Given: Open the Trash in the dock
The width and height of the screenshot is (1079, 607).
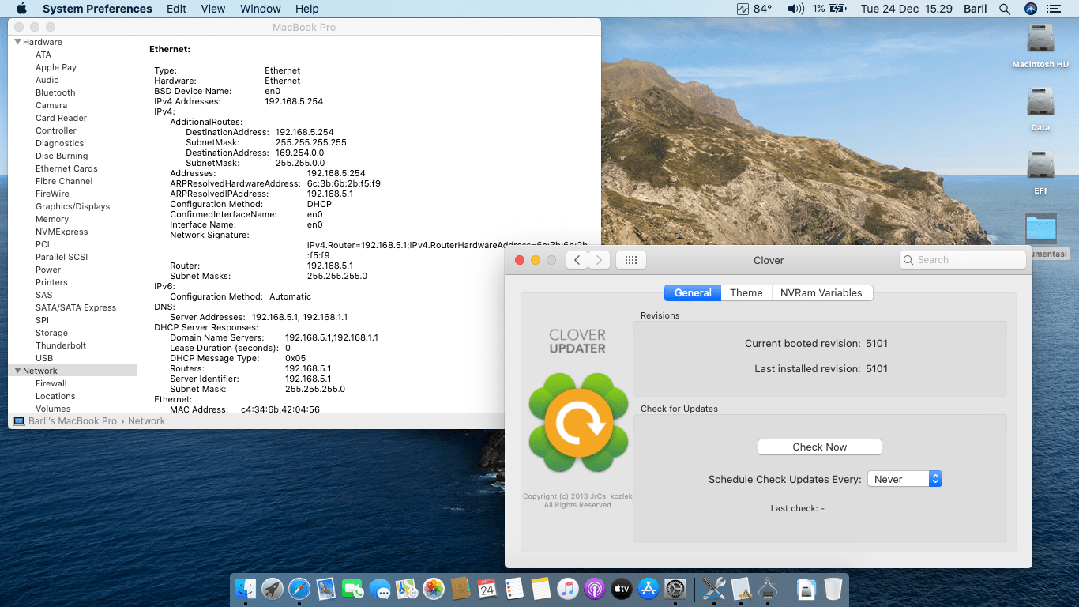Looking at the screenshot, I should coord(833,589).
